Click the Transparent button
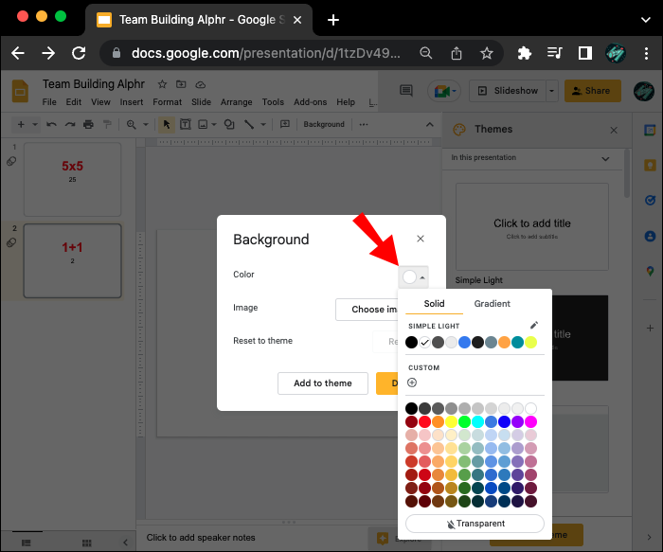Image resolution: width=663 pixels, height=552 pixels. tap(475, 524)
